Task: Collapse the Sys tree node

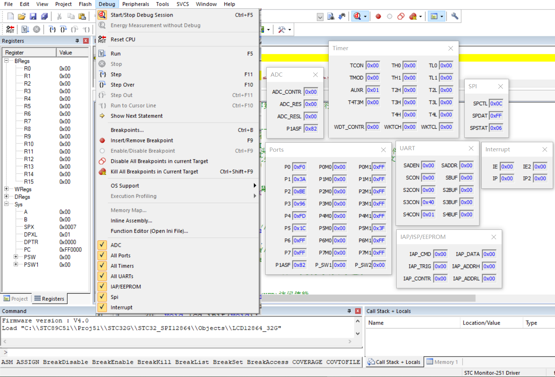Action: 6,204
